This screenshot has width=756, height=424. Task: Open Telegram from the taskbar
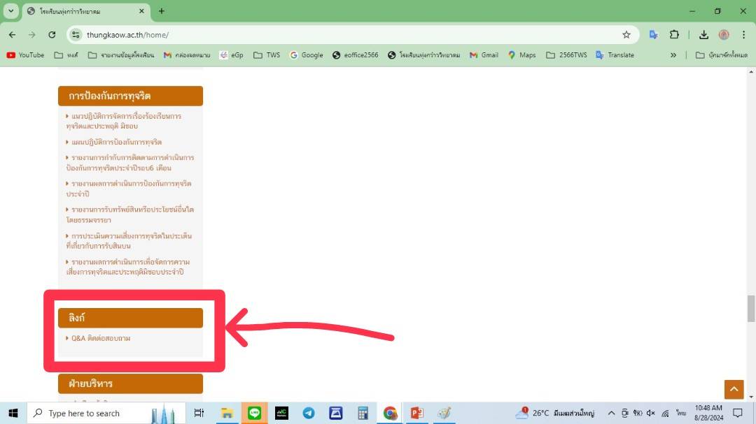pos(309,413)
